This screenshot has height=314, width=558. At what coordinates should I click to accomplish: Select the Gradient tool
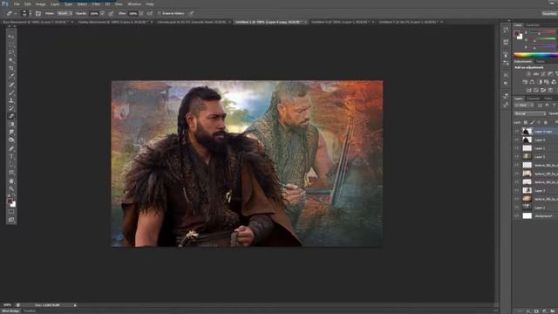[11, 124]
